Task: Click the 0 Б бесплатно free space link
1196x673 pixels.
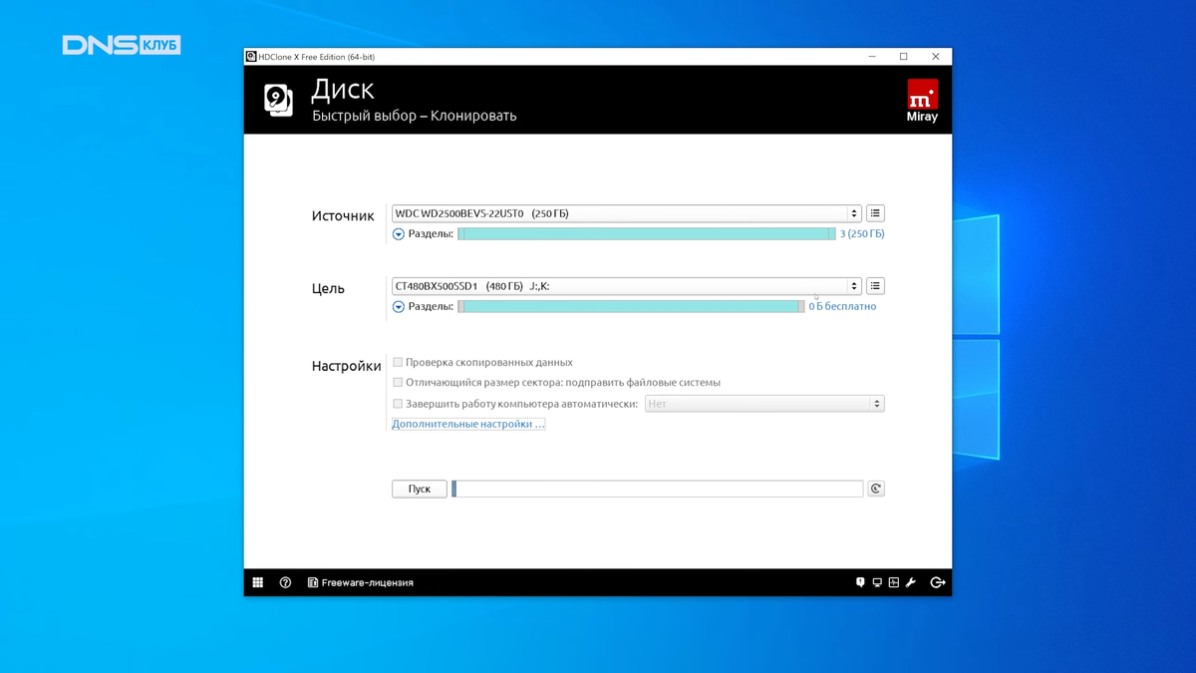Action: point(842,307)
